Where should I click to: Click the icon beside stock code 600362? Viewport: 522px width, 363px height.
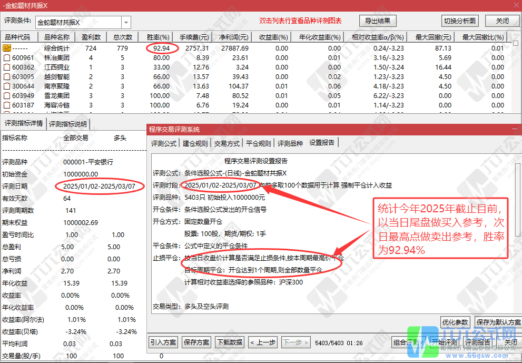tap(7, 67)
